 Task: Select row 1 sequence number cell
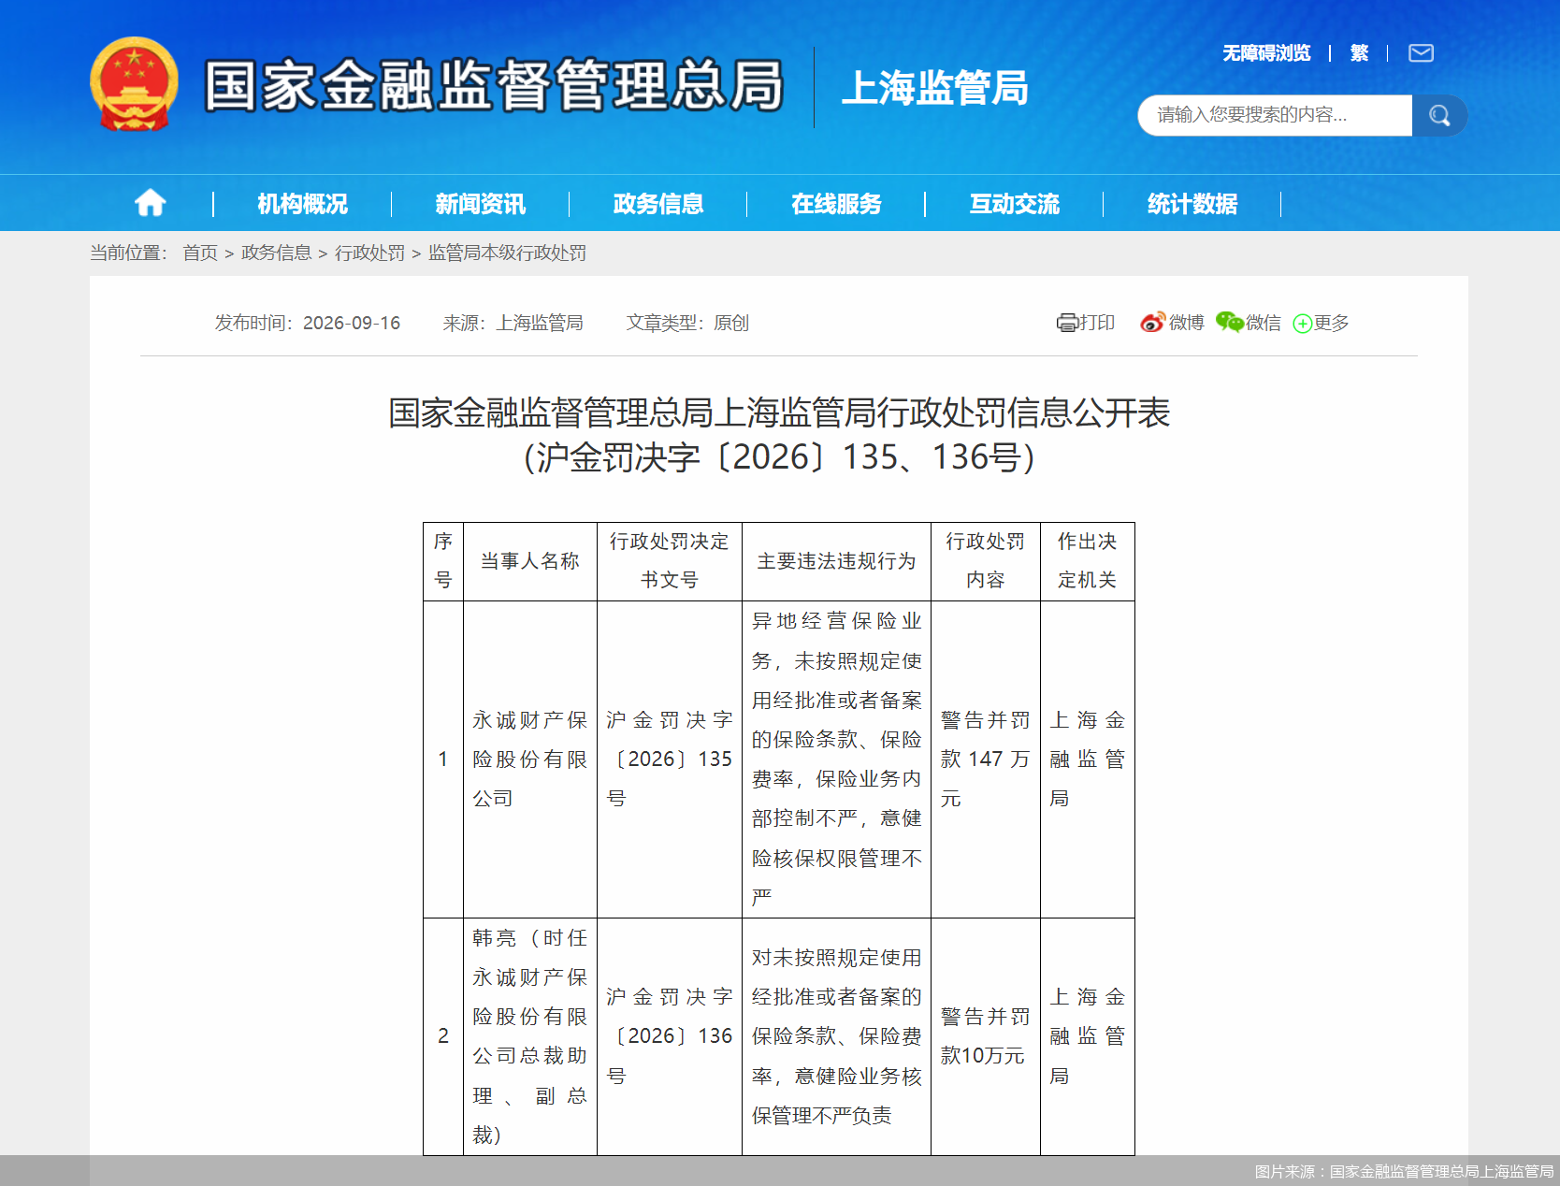[443, 759]
